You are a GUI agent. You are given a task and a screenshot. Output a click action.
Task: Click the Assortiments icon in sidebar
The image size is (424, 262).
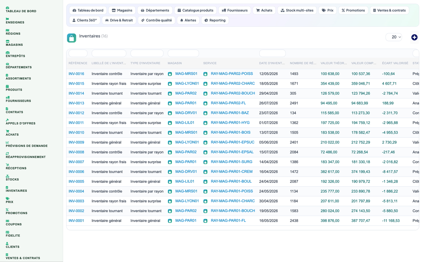coord(7,75)
